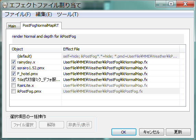
Task: Toggle the F_hotel.pmx checkbox
Action: pos(13,74)
